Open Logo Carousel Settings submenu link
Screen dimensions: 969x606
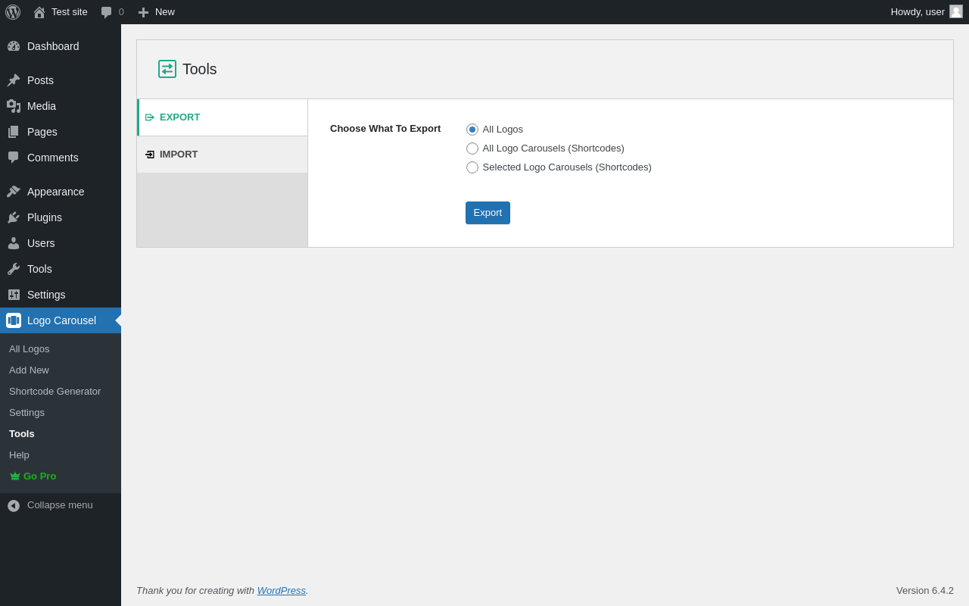coord(26,413)
